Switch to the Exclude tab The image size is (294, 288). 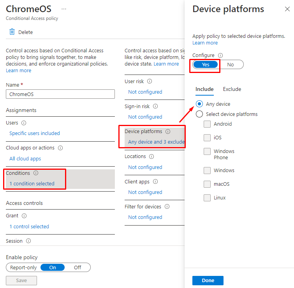pyautogui.click(x=232, y=89)
